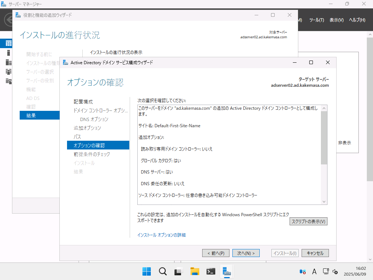Close the 役割と機能の追加ウィザード window

[290, 15]
